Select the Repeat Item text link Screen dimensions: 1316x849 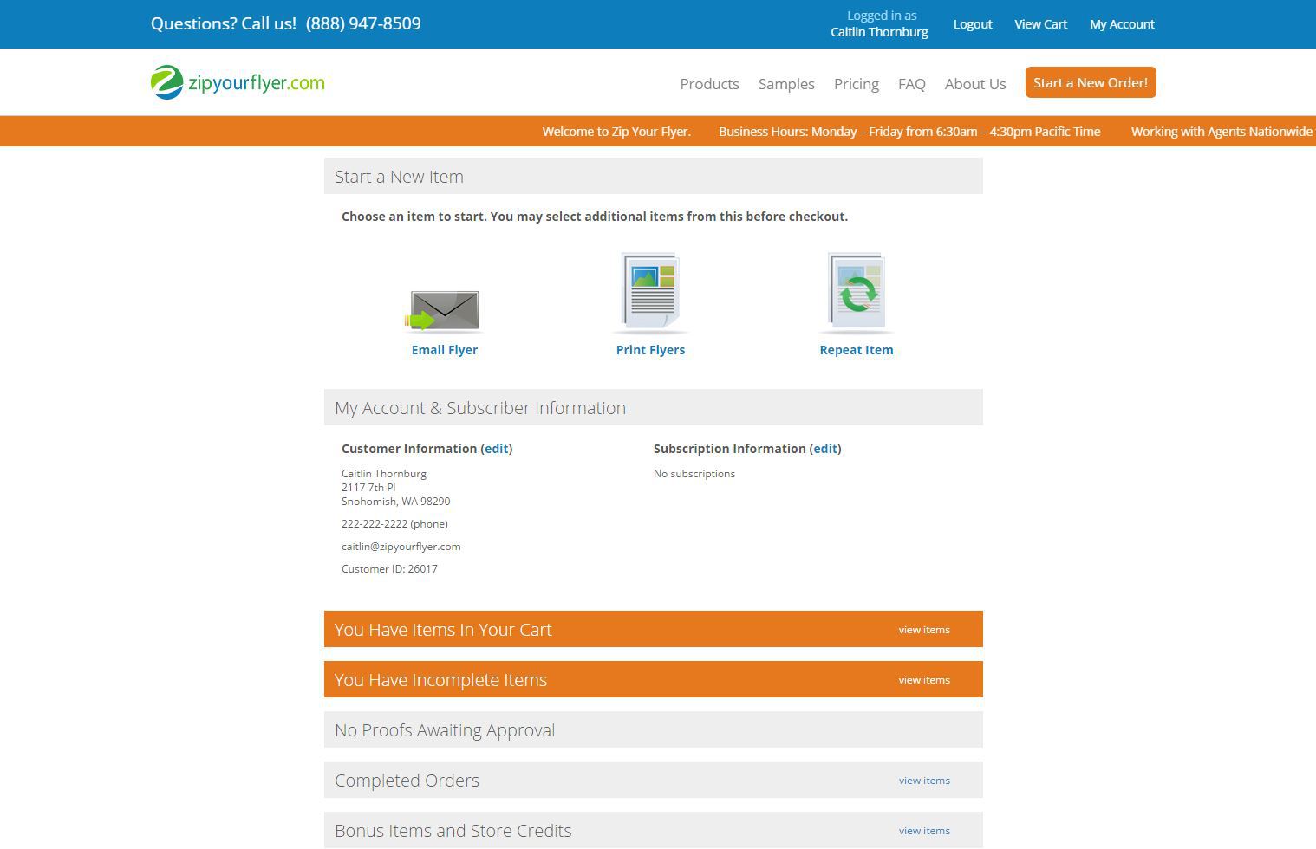click(x=856, y=350)
